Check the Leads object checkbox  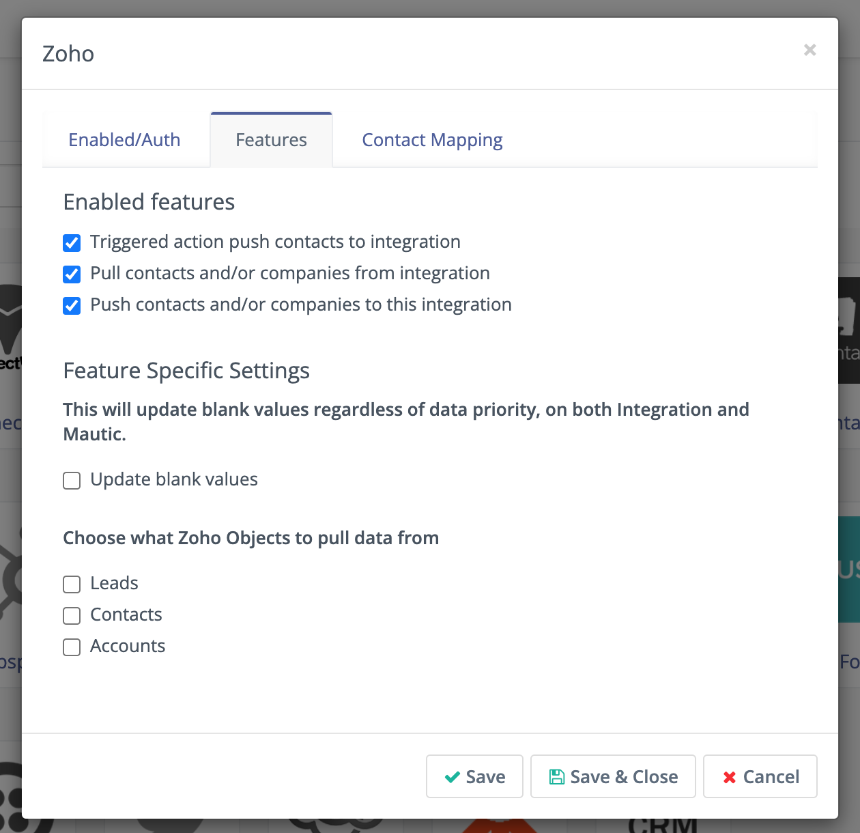(72, 584)
